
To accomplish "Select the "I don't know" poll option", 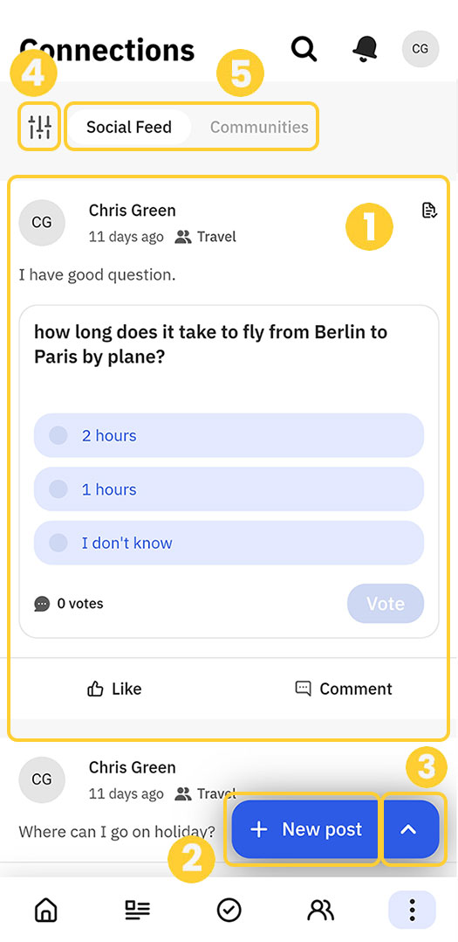I will point(229,543).
